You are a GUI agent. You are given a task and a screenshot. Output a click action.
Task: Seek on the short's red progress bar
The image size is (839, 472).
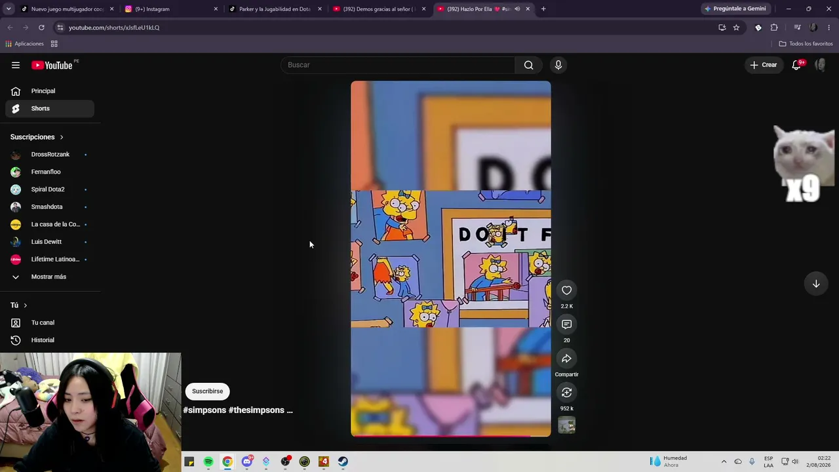coord(451,435)
